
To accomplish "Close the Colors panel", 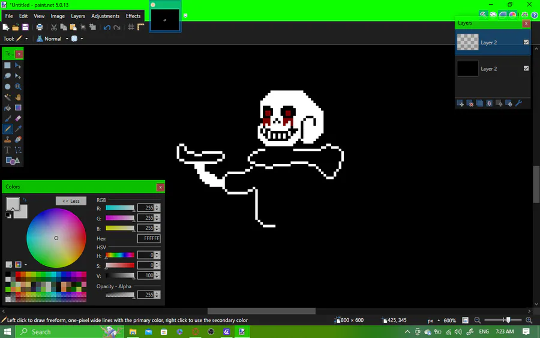I will click(160, 187).
